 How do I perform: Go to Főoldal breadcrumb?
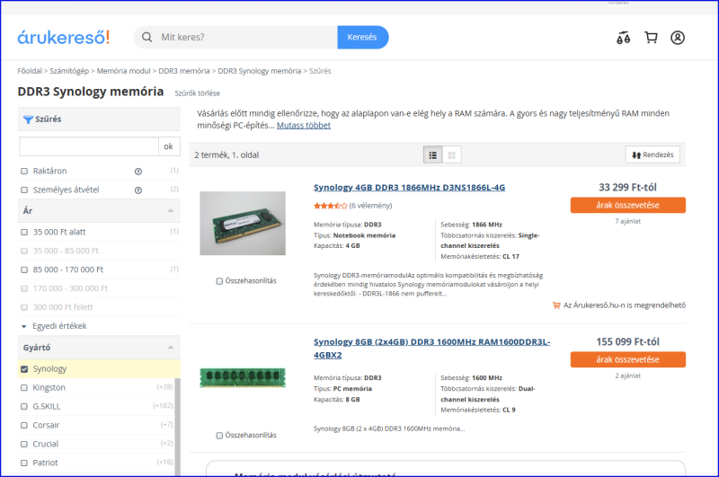point(30,71)
